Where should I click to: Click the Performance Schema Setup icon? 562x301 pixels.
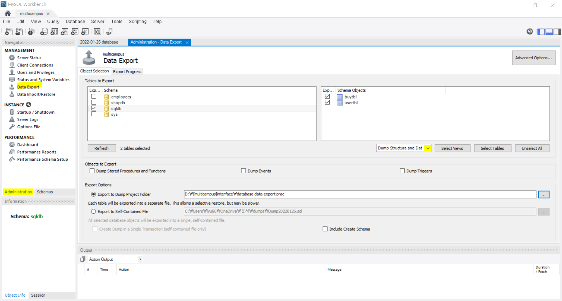(12, 159)
